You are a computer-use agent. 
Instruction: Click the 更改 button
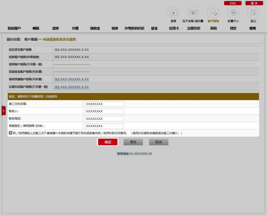pos(133,142)
